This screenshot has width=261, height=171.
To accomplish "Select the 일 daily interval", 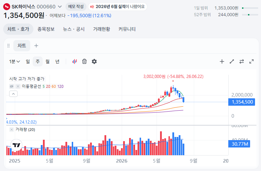I will coord(28,61).
